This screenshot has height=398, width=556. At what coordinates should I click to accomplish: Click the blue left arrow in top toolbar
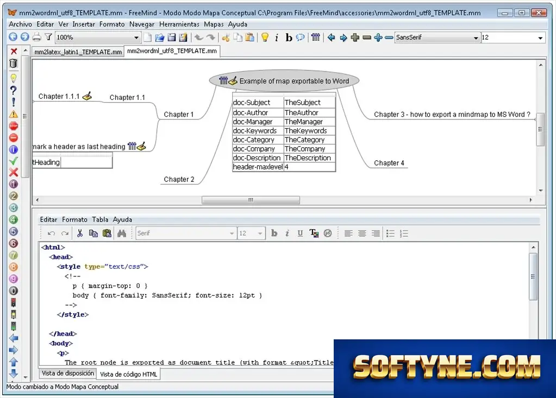click(331, 37)
